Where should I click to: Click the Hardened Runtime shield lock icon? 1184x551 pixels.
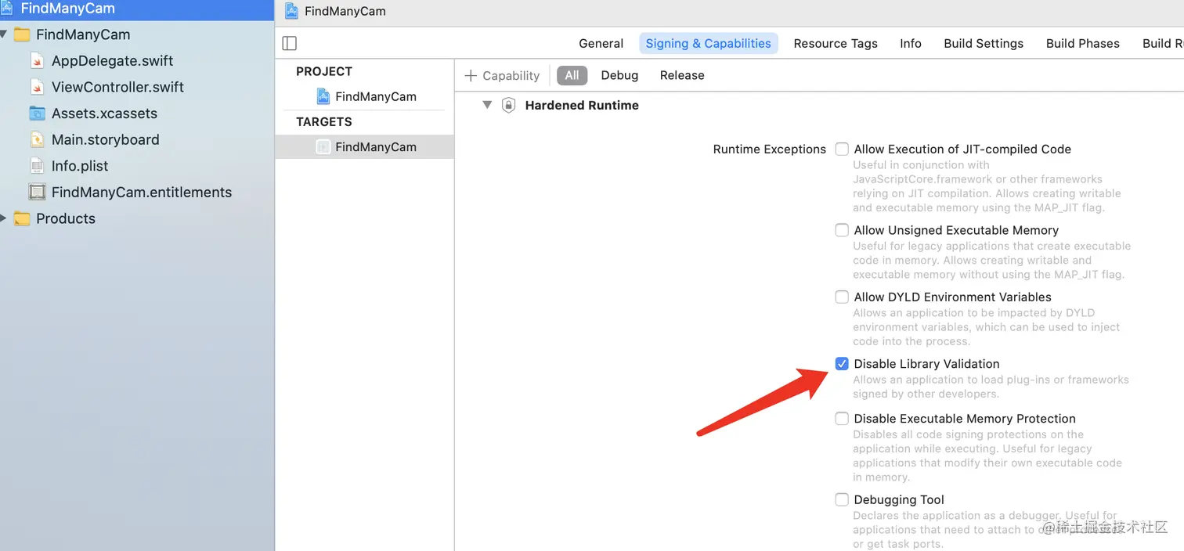pyautogui.click(x=508, y=105)
